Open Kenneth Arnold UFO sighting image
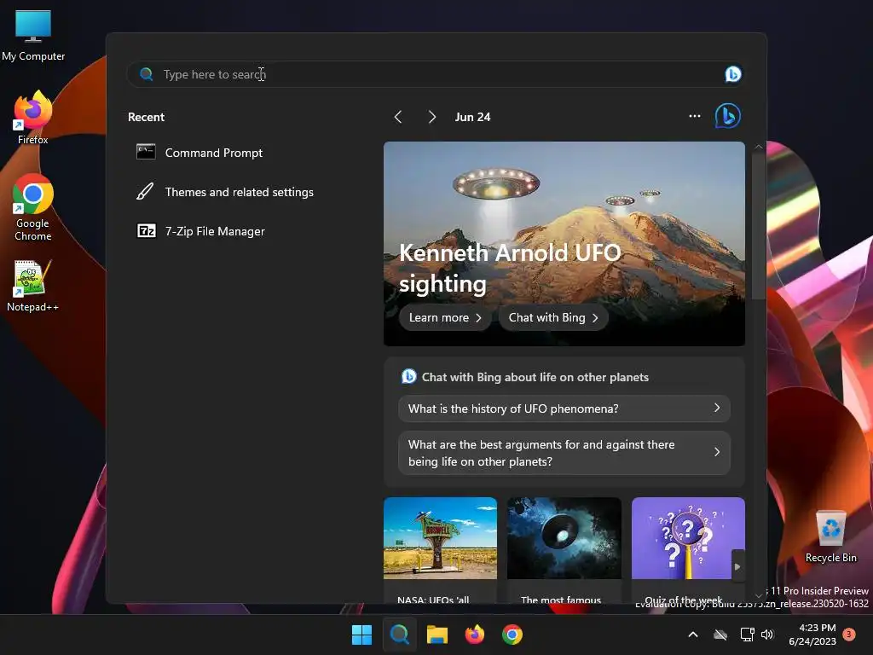This screenshot has height=655, width=873. (564, 243)
